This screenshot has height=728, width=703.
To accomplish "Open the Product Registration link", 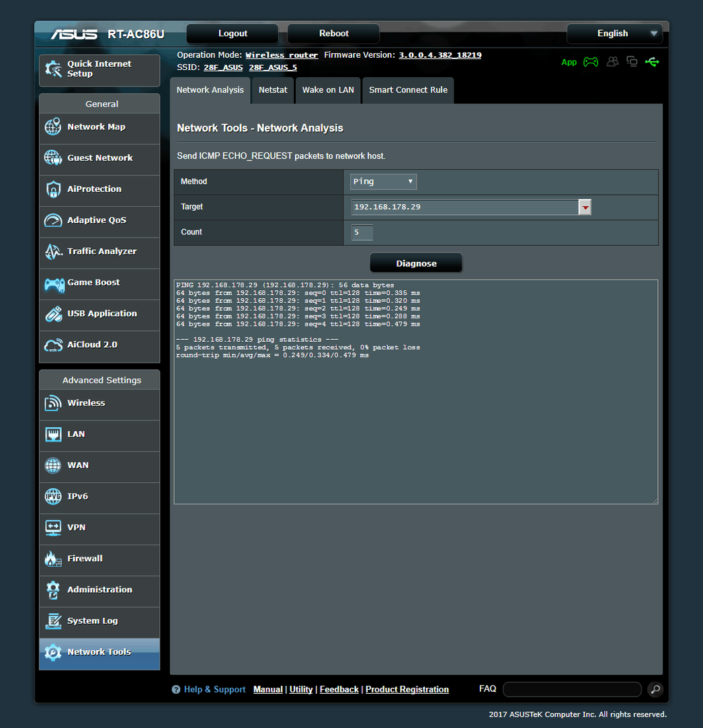I will tap(407, 690).
